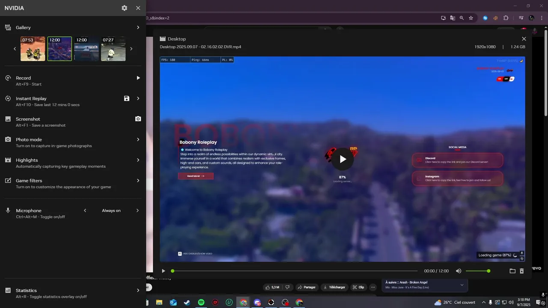This screenshot has width=548, height=308.
Task: Open NVIDIA overlay settings gear
Action: pos(124,8)
